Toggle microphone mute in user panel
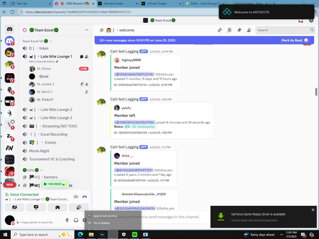This screenshot has height=239, width=319. point(67,220)
